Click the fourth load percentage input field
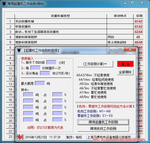The height and width of the screenshot is (143, 150). pos(57,113)
